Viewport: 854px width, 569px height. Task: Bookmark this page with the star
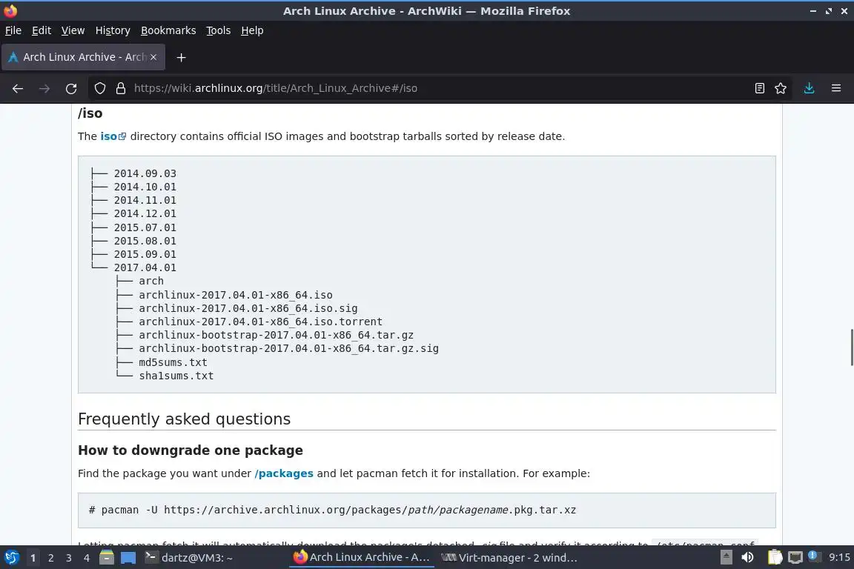point(781,88)
